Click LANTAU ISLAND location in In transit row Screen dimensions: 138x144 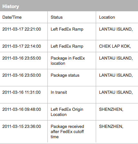coord(116,92)
